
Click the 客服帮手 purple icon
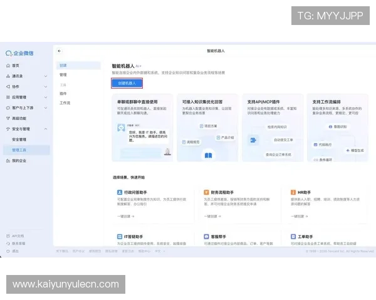pos(206,236)
